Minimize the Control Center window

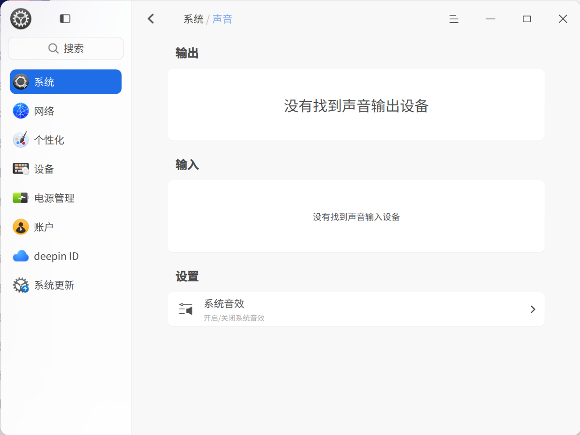click(x=491, y=19)
